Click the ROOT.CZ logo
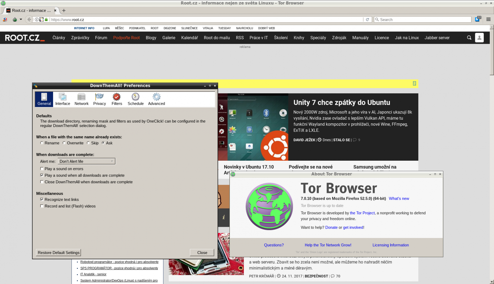 25,38
